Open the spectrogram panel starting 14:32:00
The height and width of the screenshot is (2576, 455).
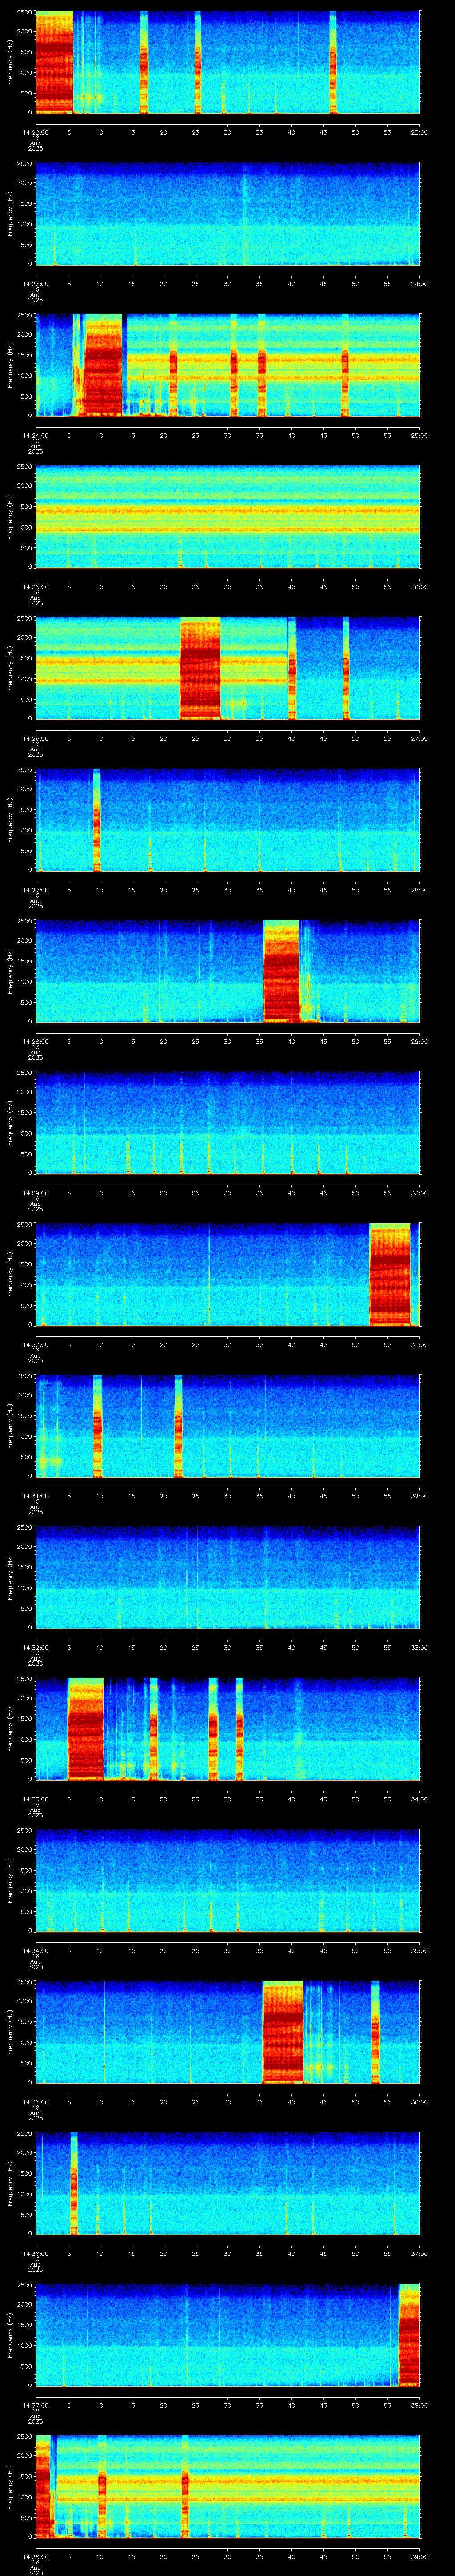[227, 1577]
